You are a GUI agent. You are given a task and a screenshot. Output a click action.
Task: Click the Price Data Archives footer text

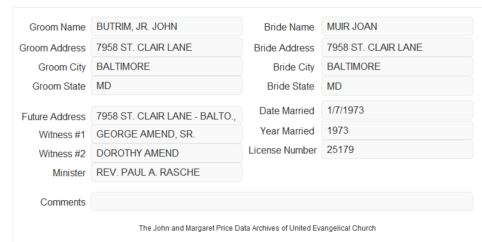257,228
